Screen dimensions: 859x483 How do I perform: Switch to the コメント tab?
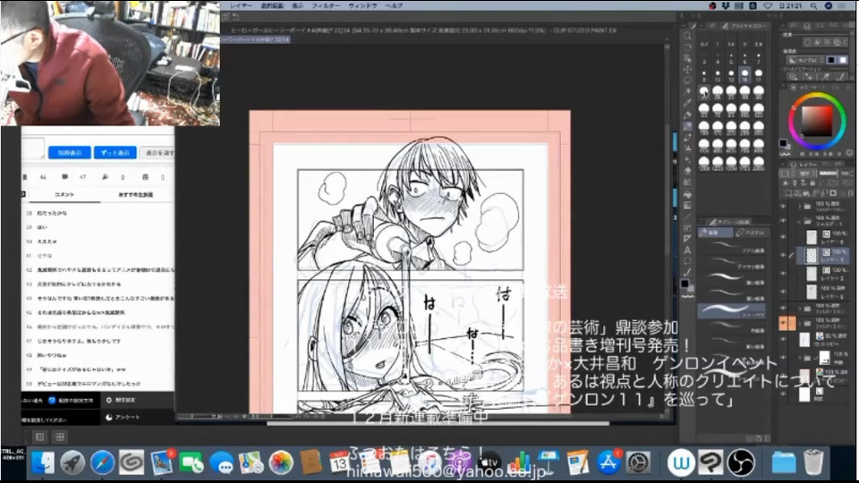(x=64, y=194)
